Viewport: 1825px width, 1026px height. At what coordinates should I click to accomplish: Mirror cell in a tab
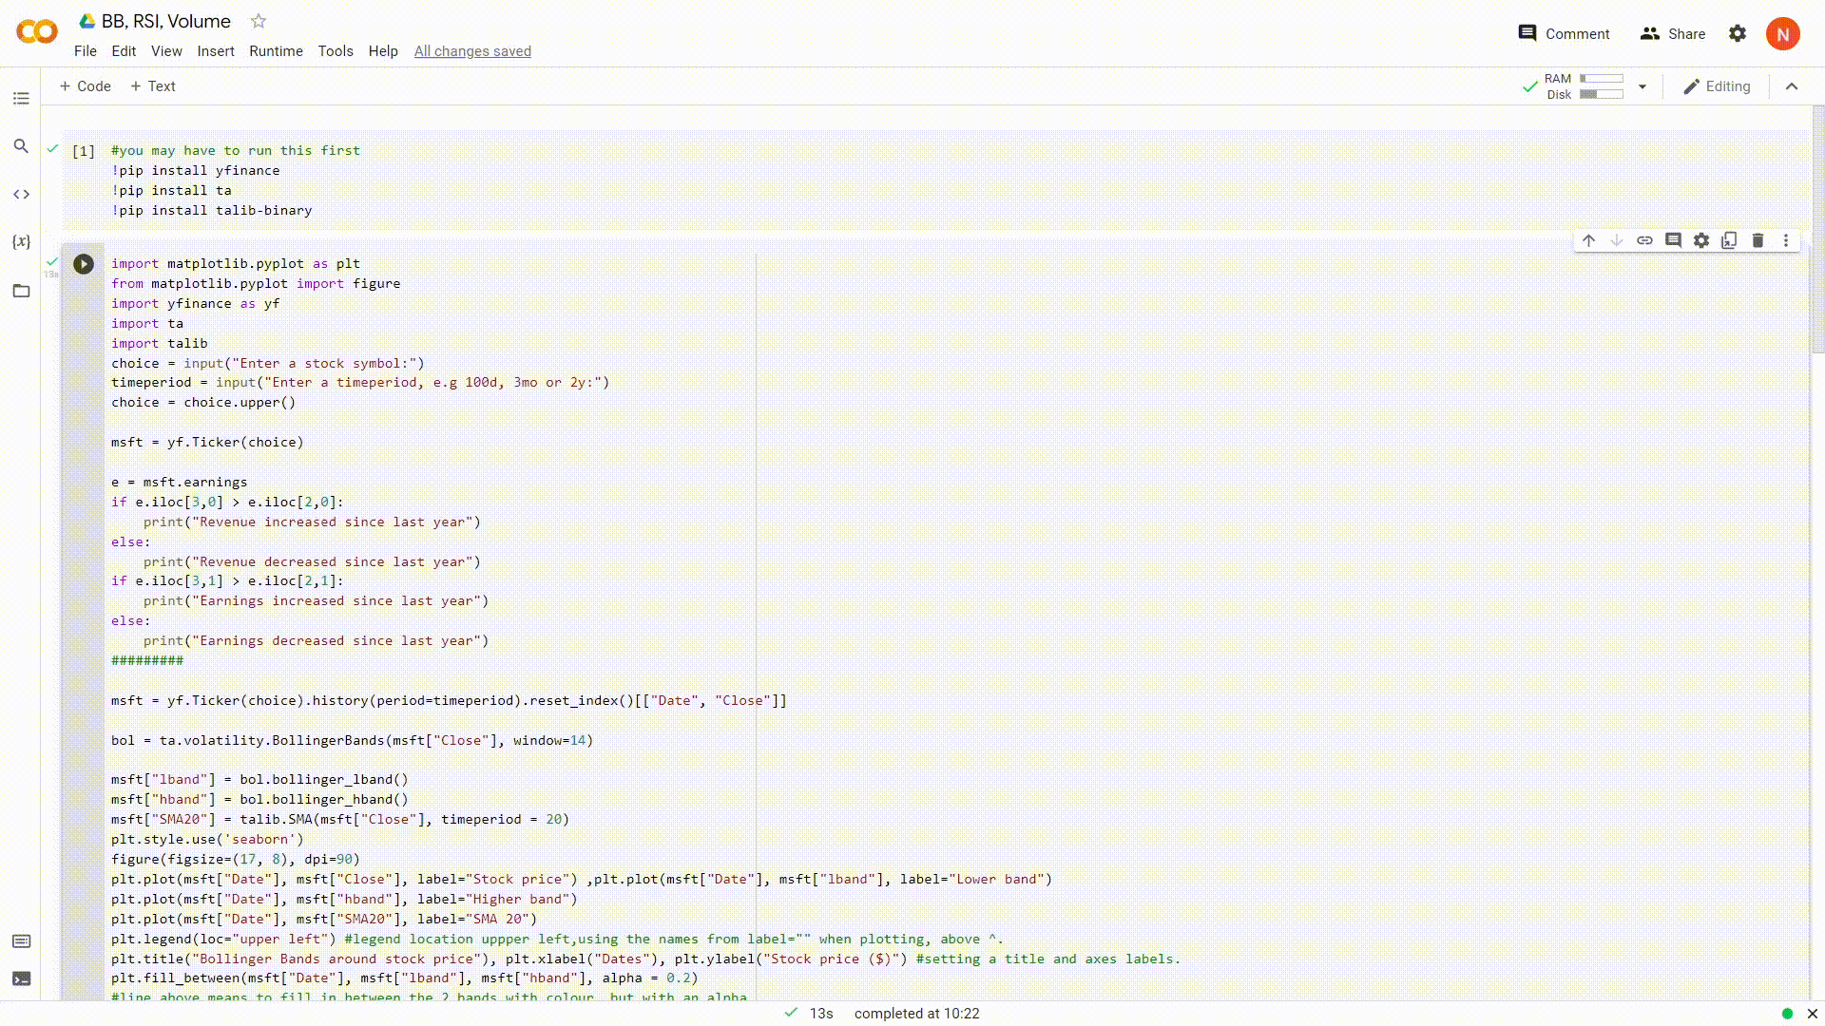(x=1729, y=240)
